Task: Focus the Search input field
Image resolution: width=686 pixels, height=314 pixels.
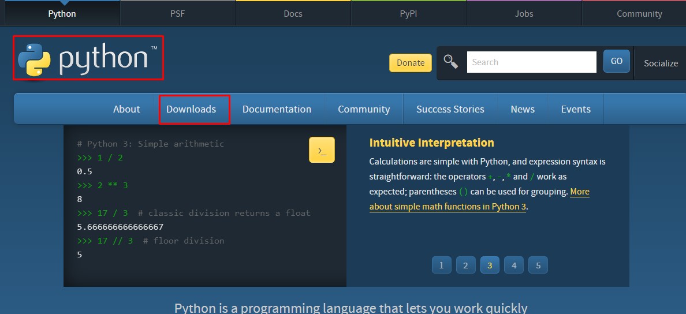Action: (x=532, y=62)
